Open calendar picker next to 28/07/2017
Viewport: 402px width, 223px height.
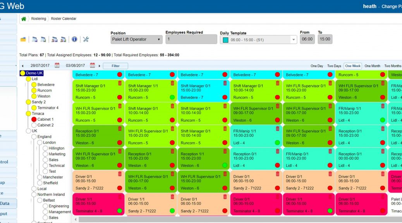pyautogui.click(x=57, y=66)
